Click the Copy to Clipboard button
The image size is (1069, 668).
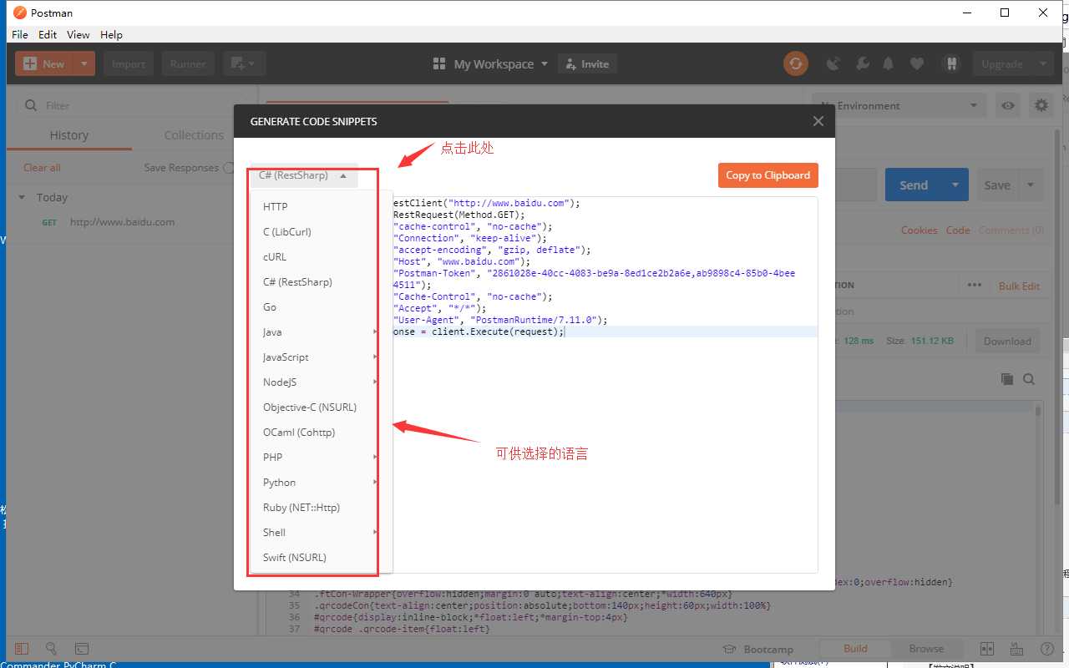pos(768,175)
